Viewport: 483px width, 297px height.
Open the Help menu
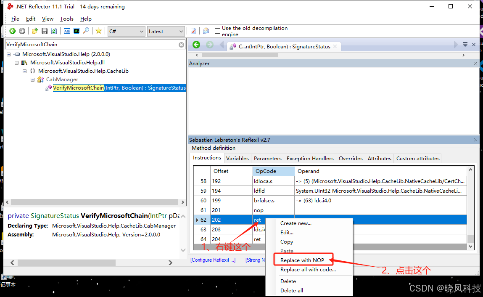pyautogui.click(x=86, y=19)
